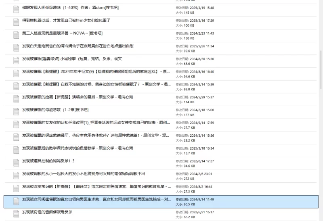Click the file name containing ~NOVA~[搜书吧]
The image size is (323, 221).
(63, 33)
